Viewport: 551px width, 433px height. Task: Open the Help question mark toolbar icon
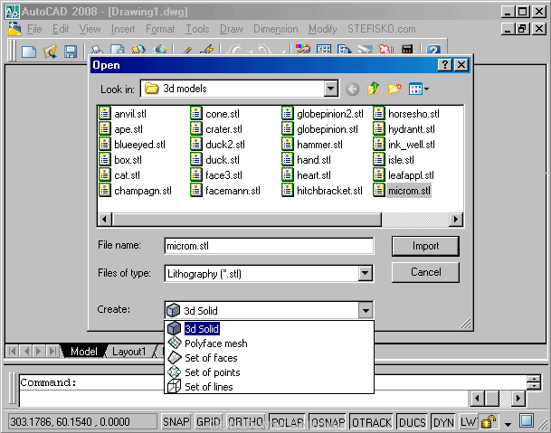433,50
